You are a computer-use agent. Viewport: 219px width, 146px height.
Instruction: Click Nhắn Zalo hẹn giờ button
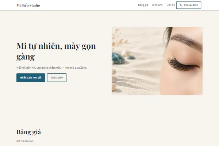(31, 78)
